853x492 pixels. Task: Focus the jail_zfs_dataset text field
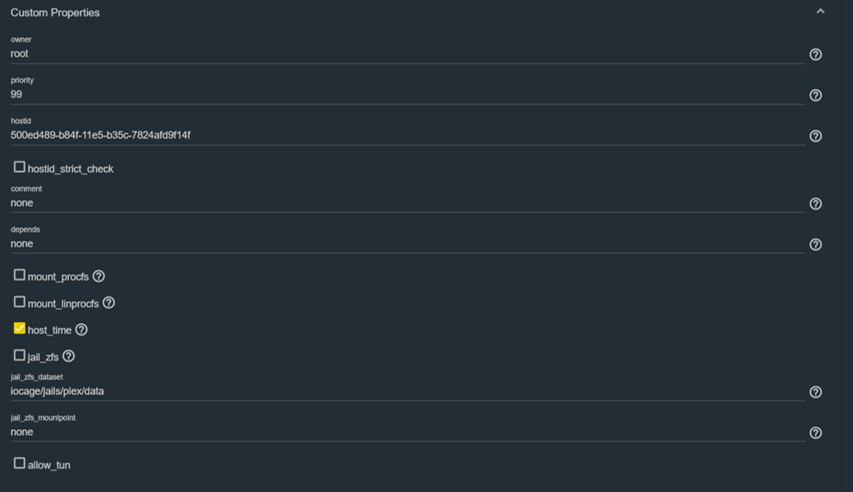tap(404, 391)
